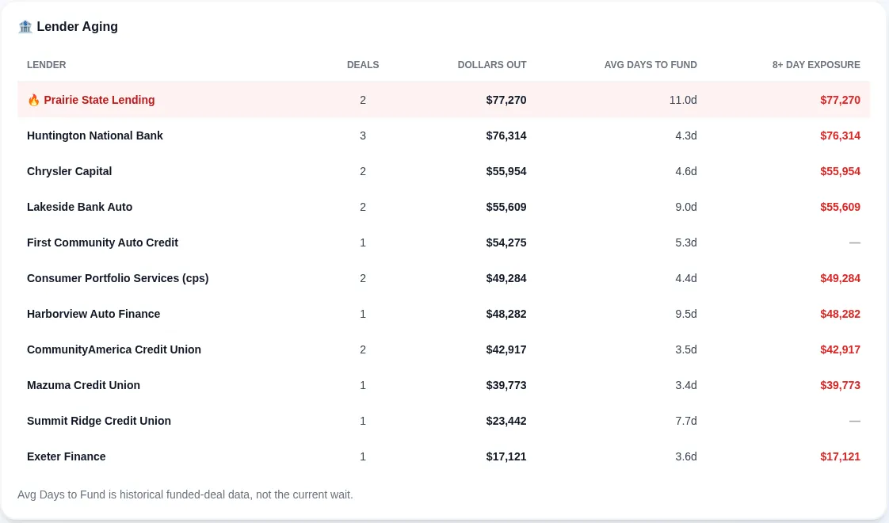Screen dimensions: 889x523
Task: Click the 3.4d avg days value
Action: click(686, 386)
